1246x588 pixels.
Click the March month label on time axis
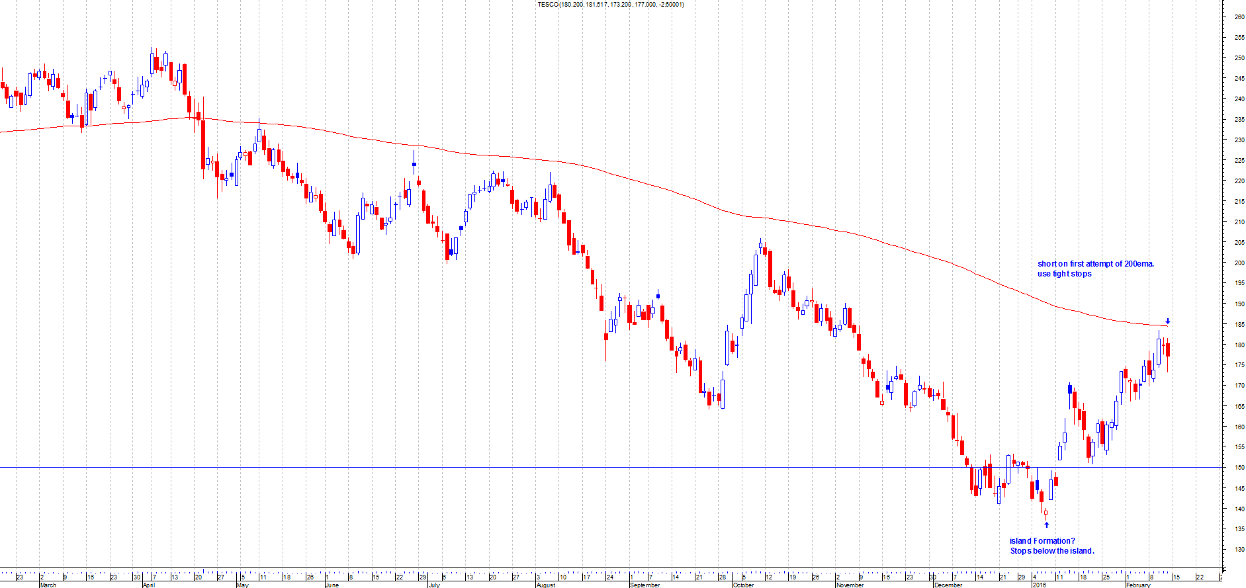(48, 585)
